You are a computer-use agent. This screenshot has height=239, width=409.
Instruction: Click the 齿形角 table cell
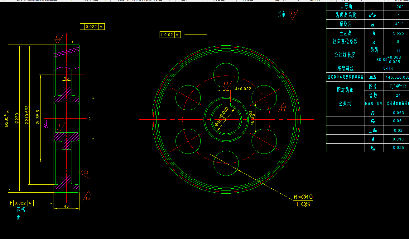[345, 6]
